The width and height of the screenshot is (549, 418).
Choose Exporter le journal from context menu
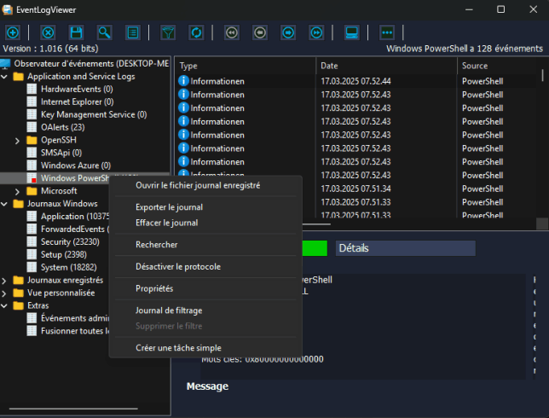169,207
